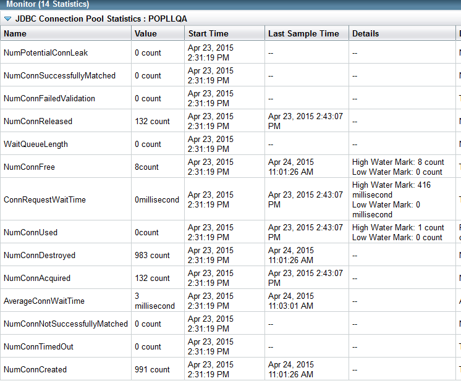Sort by the Details column header
461x381 pixels.
click(365, 33)
